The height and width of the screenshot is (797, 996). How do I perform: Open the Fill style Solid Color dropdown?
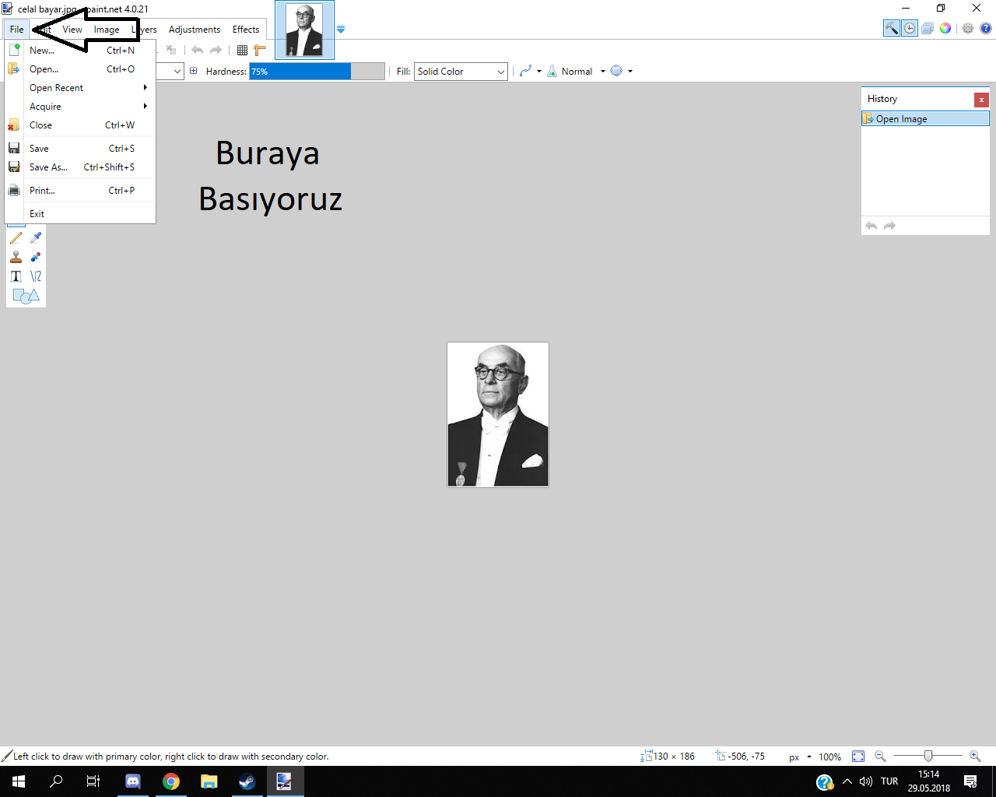[x=461, y=72]
